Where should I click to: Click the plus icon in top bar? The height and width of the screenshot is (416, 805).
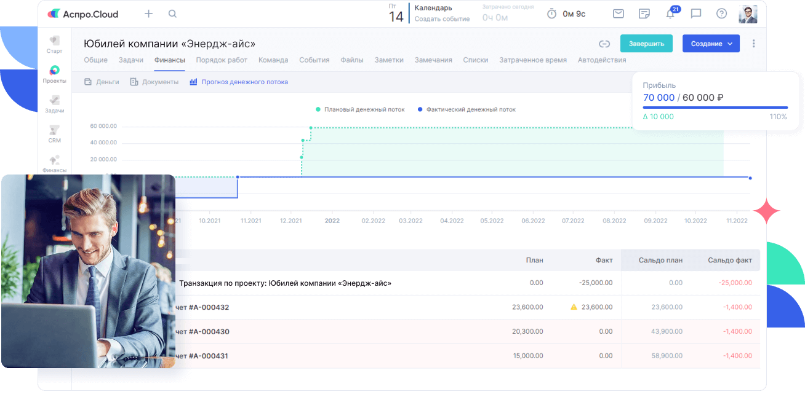(148, 14)
